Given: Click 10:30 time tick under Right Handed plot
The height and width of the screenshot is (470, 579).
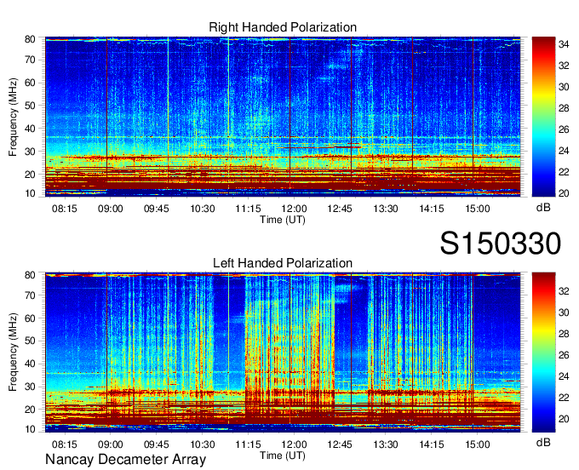Looking at the screenshot, I should (x=203, y=209).
